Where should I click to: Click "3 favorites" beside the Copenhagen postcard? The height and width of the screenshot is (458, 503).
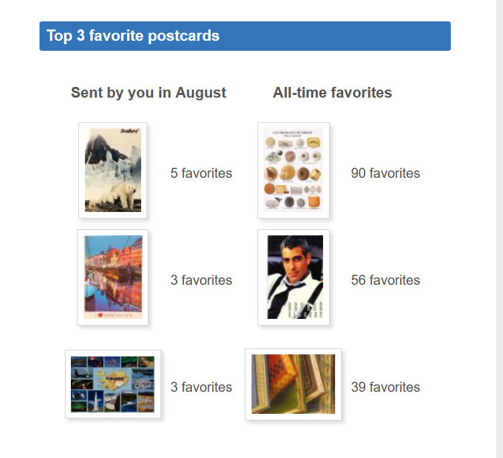pos(201,280)
